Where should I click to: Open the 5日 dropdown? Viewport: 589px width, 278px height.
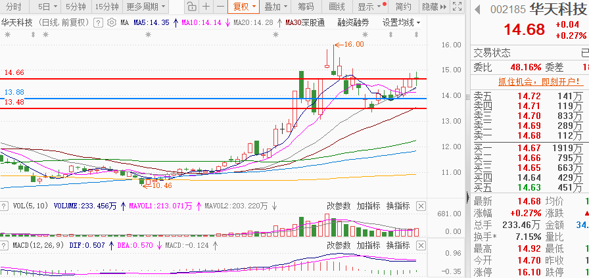[49, 7]
